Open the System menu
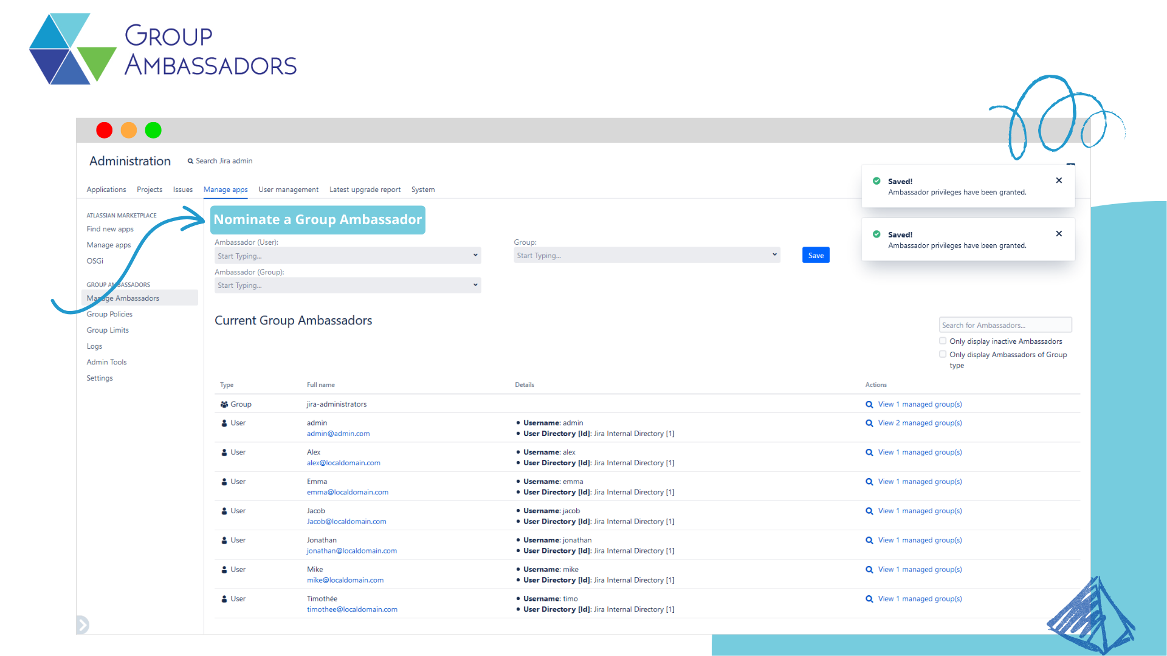Screen dimensions: 1167x656 (423, 190)
